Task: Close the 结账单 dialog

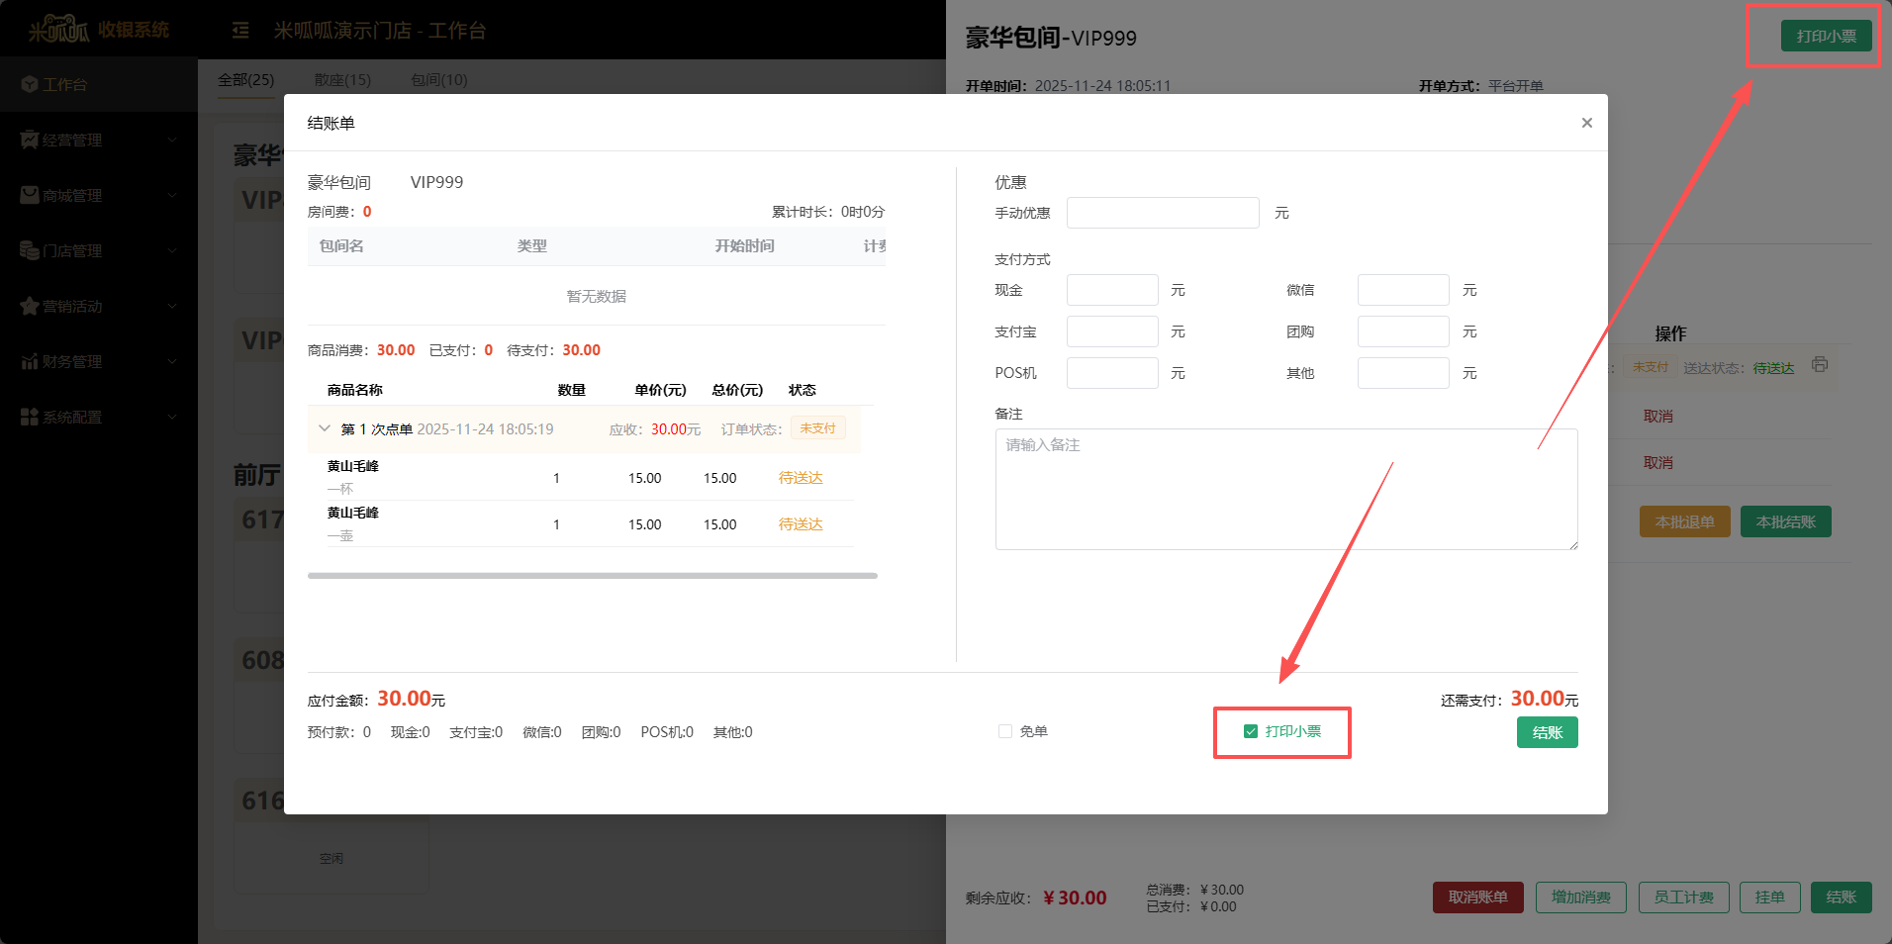Action: point(1586,123)
